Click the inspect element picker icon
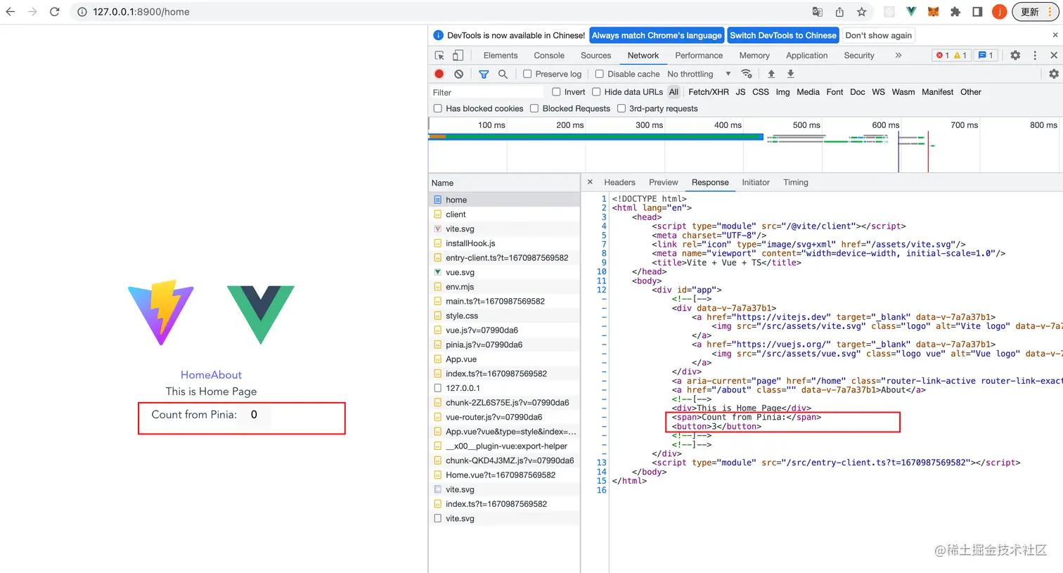This screenshot has width=1063, height=573. point(439,56)
